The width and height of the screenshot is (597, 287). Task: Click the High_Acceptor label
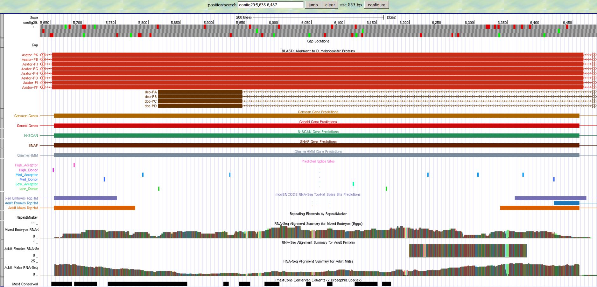click(x=26, y=165)
